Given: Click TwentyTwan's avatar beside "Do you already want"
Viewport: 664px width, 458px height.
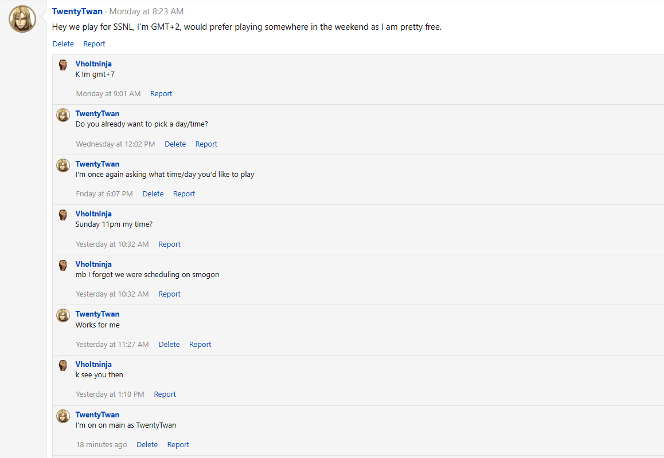Looking at the screenshot, I should click(x=63, y=115).
